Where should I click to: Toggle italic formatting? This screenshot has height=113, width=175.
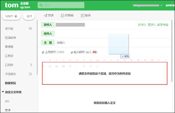[x=63, y=60]
